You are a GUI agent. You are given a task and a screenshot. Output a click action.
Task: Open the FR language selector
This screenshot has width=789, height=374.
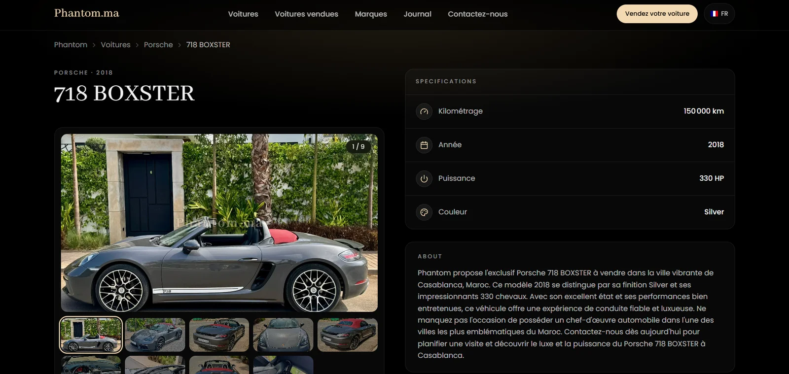(x=719, y=14)
